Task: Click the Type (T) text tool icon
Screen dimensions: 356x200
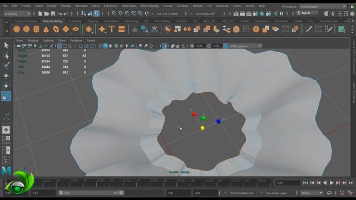Action: [x=112, y=29]
